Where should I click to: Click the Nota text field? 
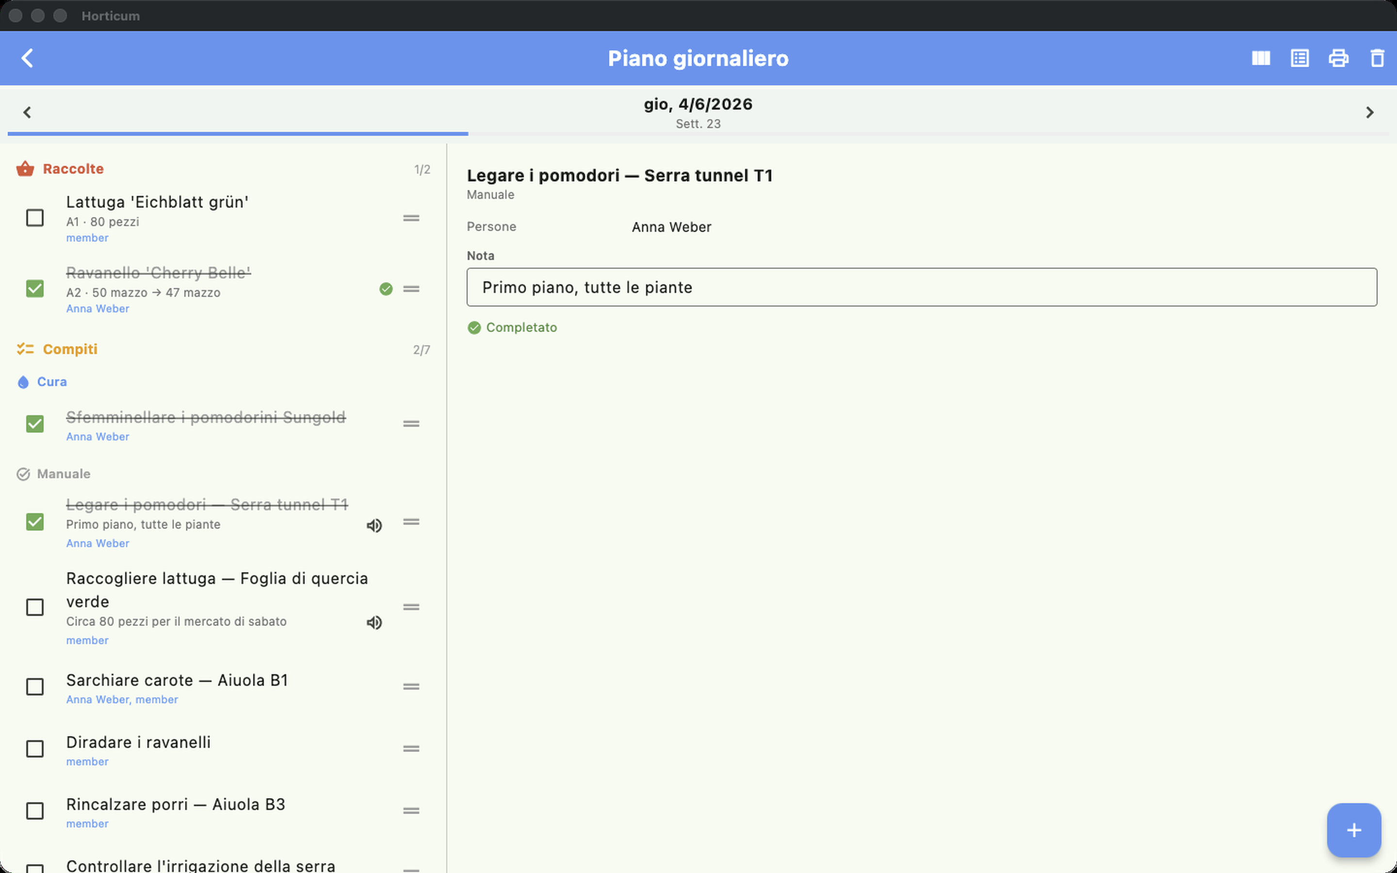tap(921, 287)
